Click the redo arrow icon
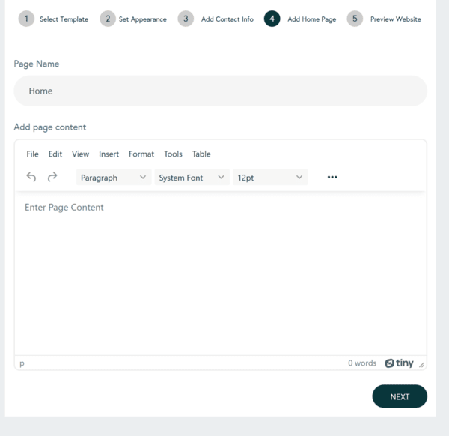Viewport: 449px width, 436px height. (x=52, y=177)
